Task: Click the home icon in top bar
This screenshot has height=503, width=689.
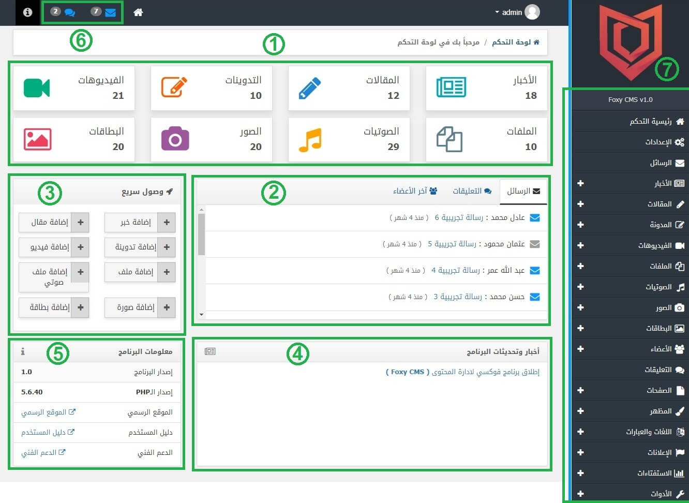Action: pos(138,12)
